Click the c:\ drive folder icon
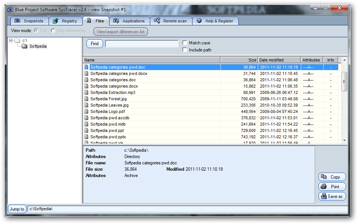The width and height of the screenshot is (358, 224). [x=18, y=40]
